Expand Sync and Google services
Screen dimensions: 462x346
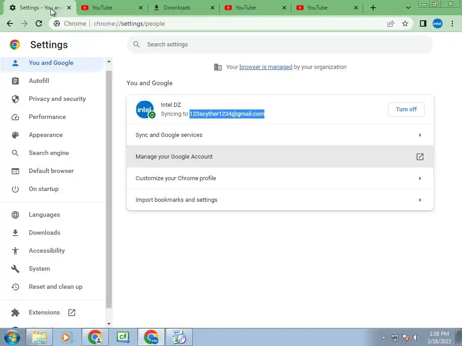coord(280,135)
